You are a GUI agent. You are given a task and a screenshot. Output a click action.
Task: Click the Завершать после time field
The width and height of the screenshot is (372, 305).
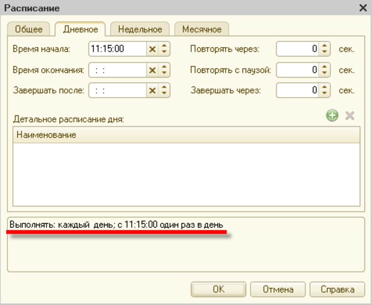(x=118, y=90)
